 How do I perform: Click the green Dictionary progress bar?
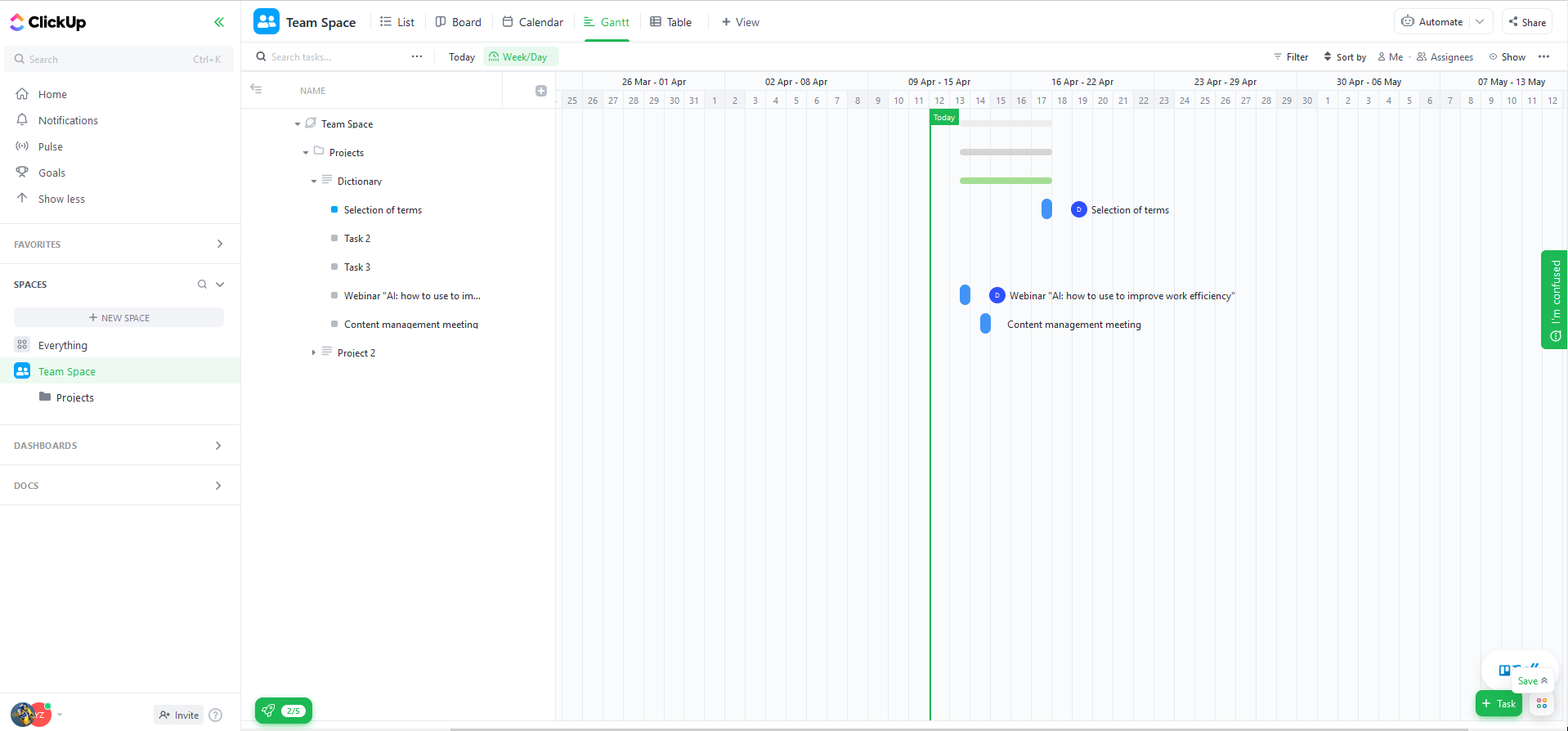click(1006, 181)
